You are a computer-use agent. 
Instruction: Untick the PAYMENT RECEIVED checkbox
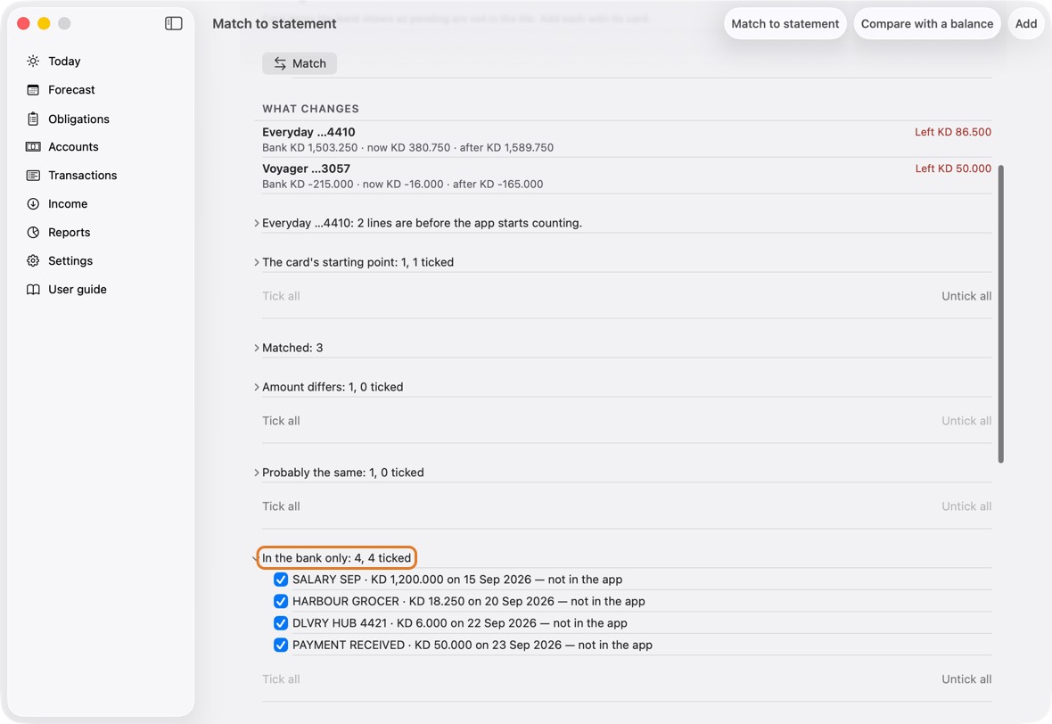coord(281,645)
